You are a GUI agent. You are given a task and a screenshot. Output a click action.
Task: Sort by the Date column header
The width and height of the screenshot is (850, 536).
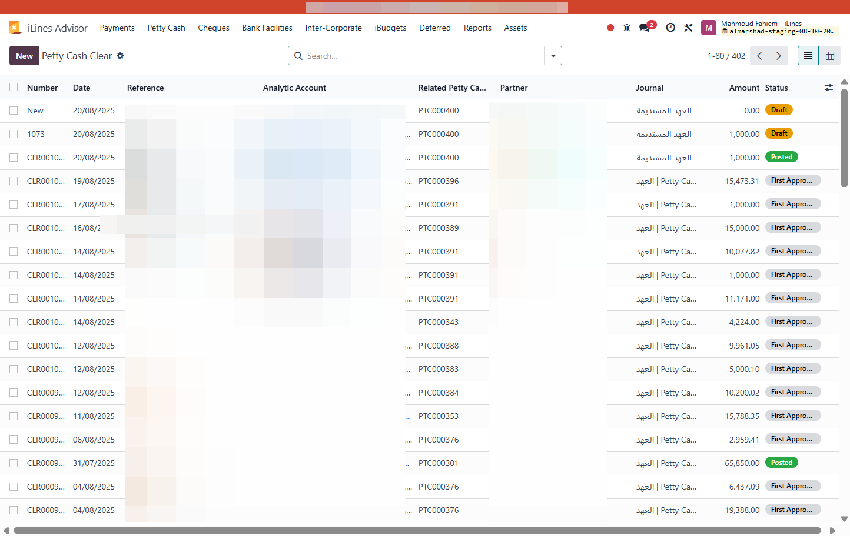coord(82,88)
